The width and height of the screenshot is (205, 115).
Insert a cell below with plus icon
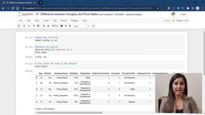click(24, 26)
